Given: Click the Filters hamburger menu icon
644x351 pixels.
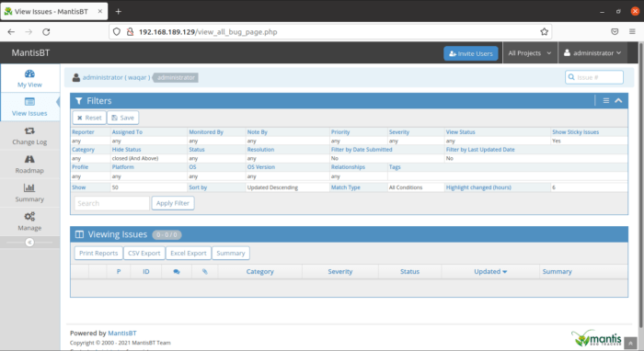Looking at the screenshot, I should coord(605,100).
